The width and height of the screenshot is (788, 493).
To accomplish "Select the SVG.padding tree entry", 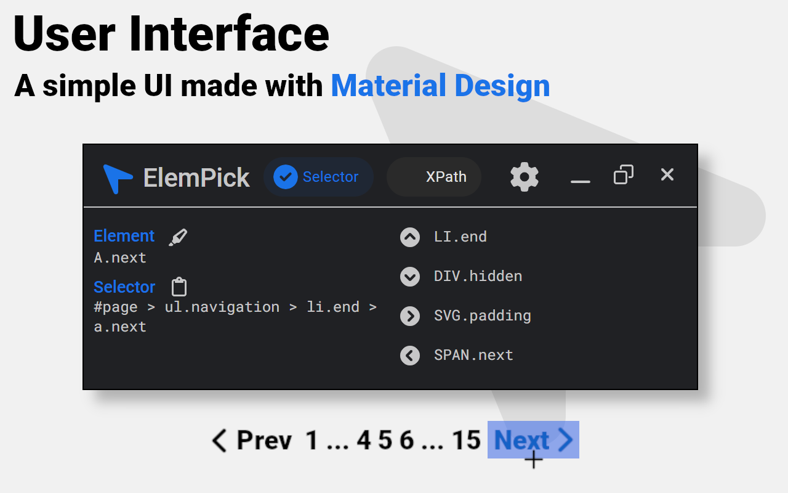I will pyautogui.click(x=482, y=316).
